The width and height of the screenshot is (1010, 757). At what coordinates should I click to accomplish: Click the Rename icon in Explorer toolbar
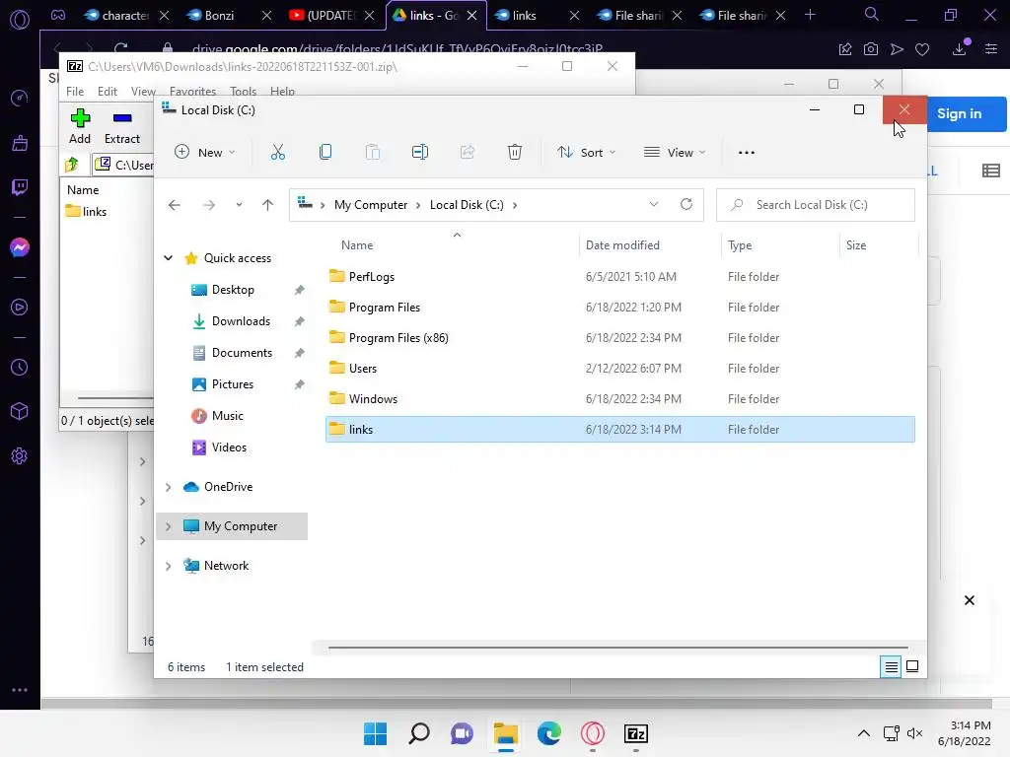tap(420, 153)
